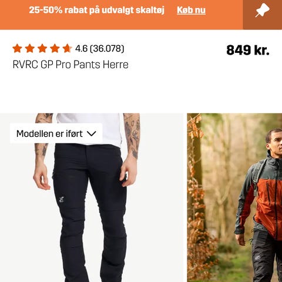Click the model's white t-shirt
This screenshot has width=282, height=282.
[x=90, y=129]
